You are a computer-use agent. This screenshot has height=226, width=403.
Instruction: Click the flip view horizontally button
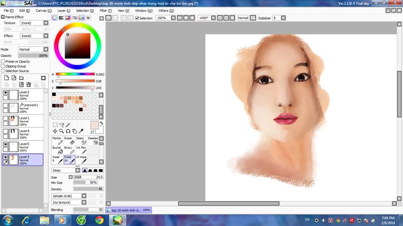[x=253, y=18]
